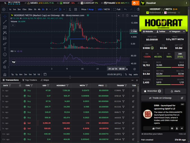
Task: Expand the timeframe dropdown after D
Action: click(x=50, y=9)
